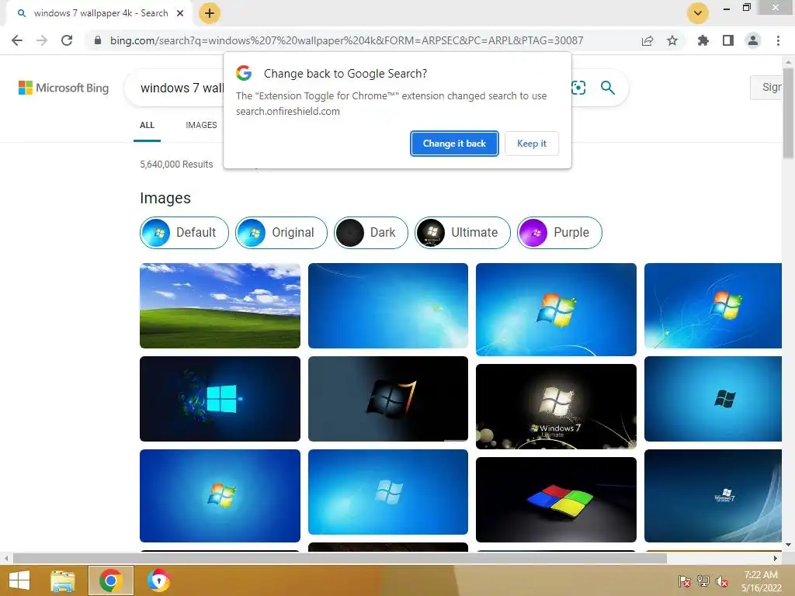The image size is (795, 596).
Task: Click the horizontal scrollbar thumb
Action: [x=340, y=559]
